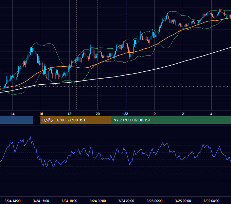Click the London 16:00-21:00 JST session bar
Viewport: 231px width, 204px height.
tap(76, 120)
